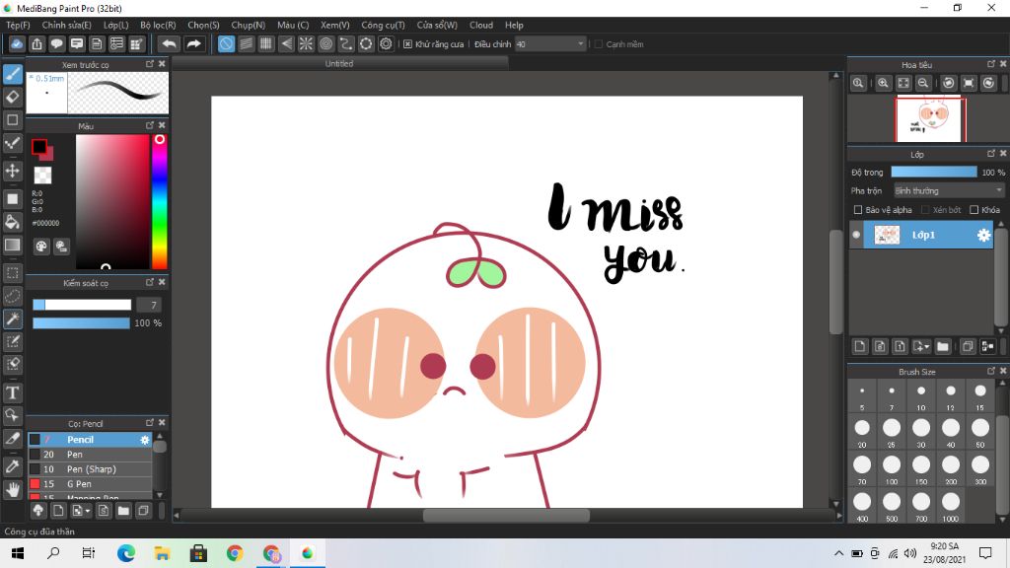The image size is (1010, 568).
Task: Select the Select Eraser tool
Action: [x=12, y=365]
